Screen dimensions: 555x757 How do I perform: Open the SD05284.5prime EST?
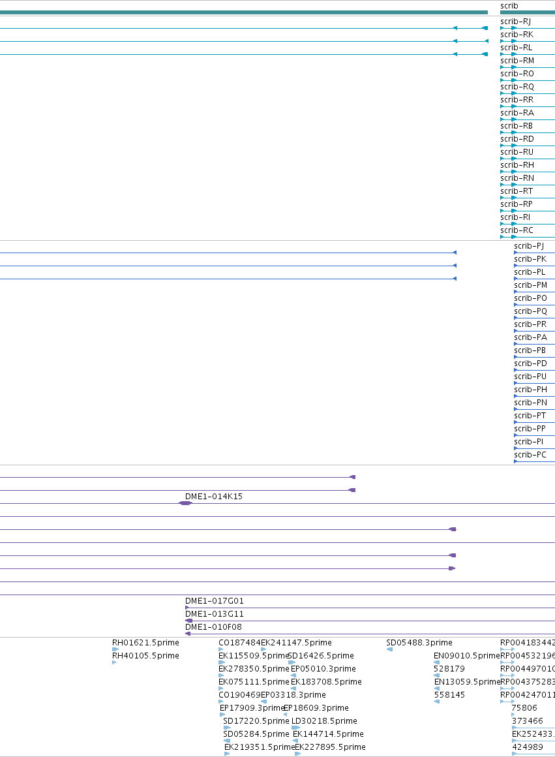[x=256, y=734]
